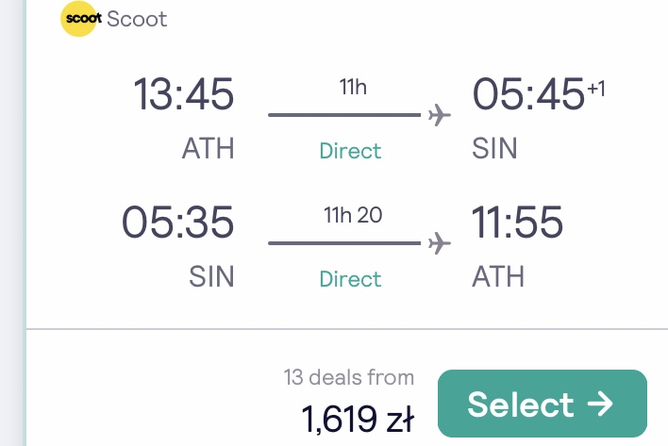Click the SIN return departure airport code
The width and height of the screenshot is (668, 446).
(211, 276)
